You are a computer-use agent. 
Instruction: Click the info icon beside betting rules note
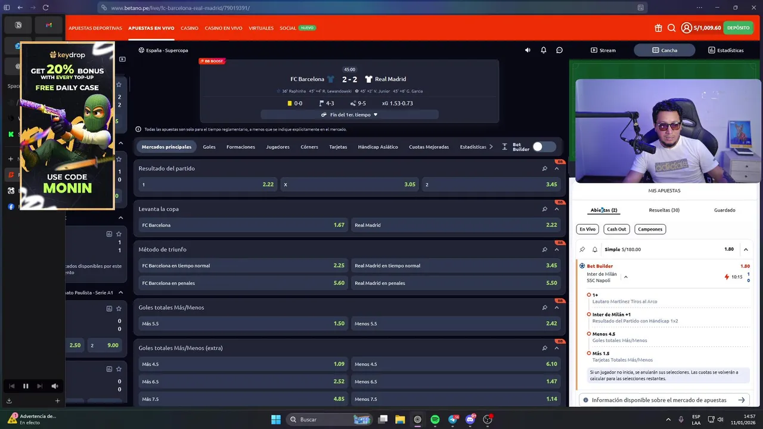(138, 129)
